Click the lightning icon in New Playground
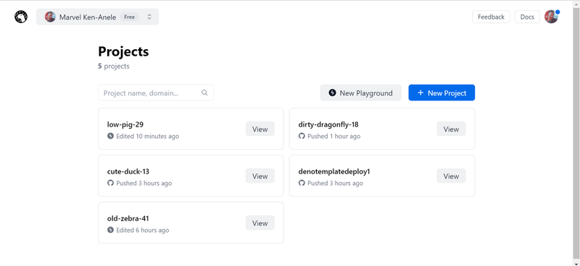Viewport: 580px width, 266px height. (x=333, y=93)
